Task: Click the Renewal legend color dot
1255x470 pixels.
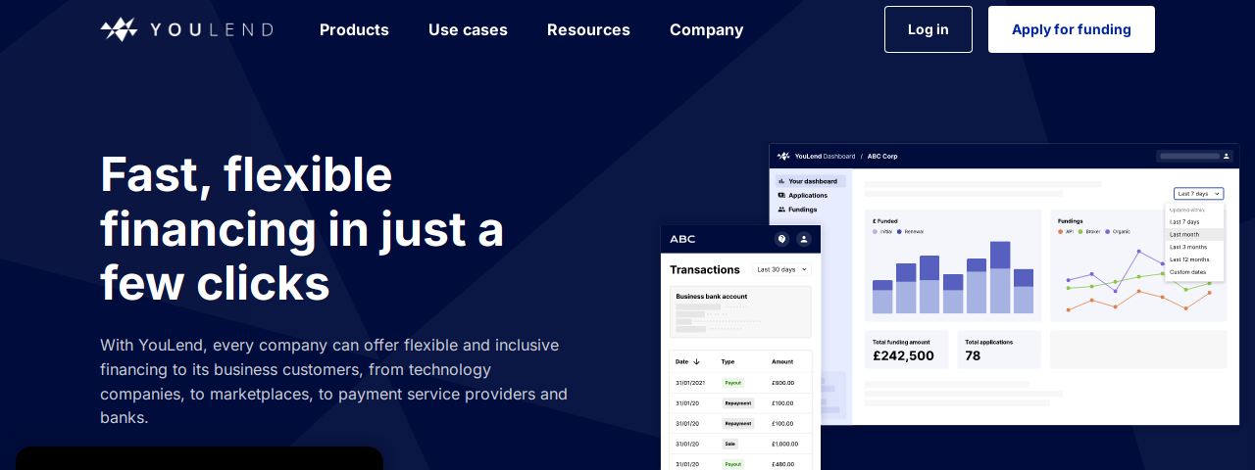Action: click(x=898, y=231)
